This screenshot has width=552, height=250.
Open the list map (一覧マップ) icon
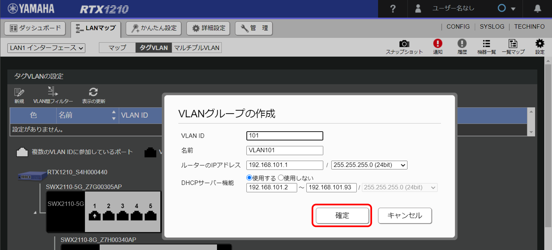pyautogui.click(x=513, y=44)
